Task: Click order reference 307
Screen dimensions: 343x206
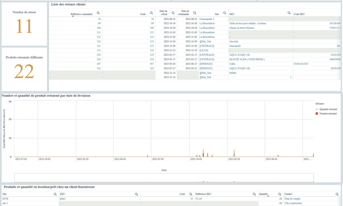Action: [99, 64]
